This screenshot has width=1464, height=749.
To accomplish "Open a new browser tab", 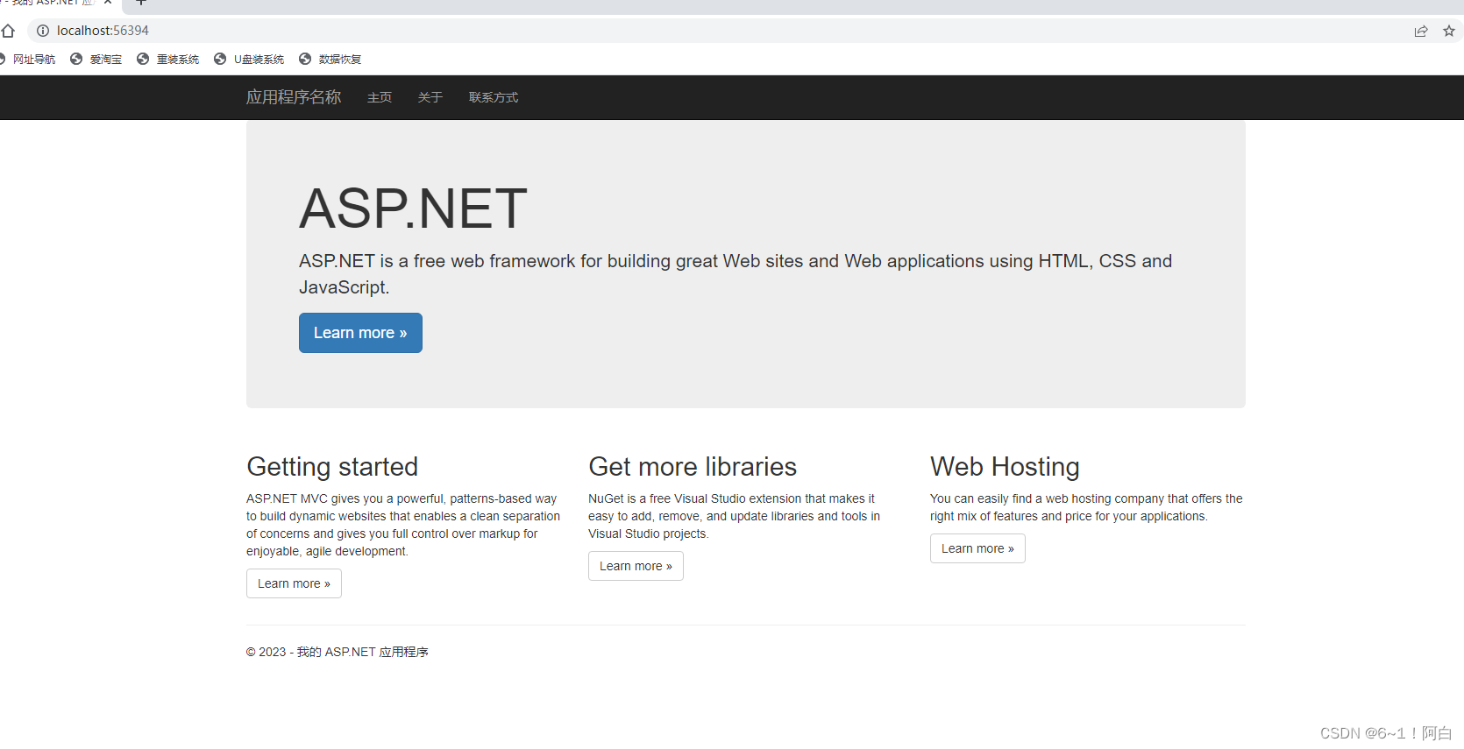I will click(x=140, y=3).
